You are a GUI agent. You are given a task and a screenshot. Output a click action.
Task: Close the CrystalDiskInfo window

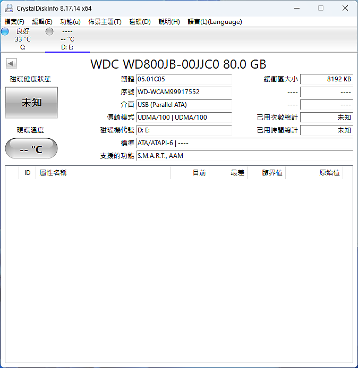[x=345, y=8]
